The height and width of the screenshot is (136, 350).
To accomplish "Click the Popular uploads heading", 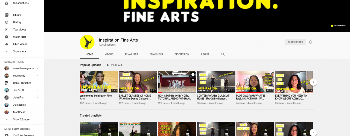I will (x=91, y=65).
